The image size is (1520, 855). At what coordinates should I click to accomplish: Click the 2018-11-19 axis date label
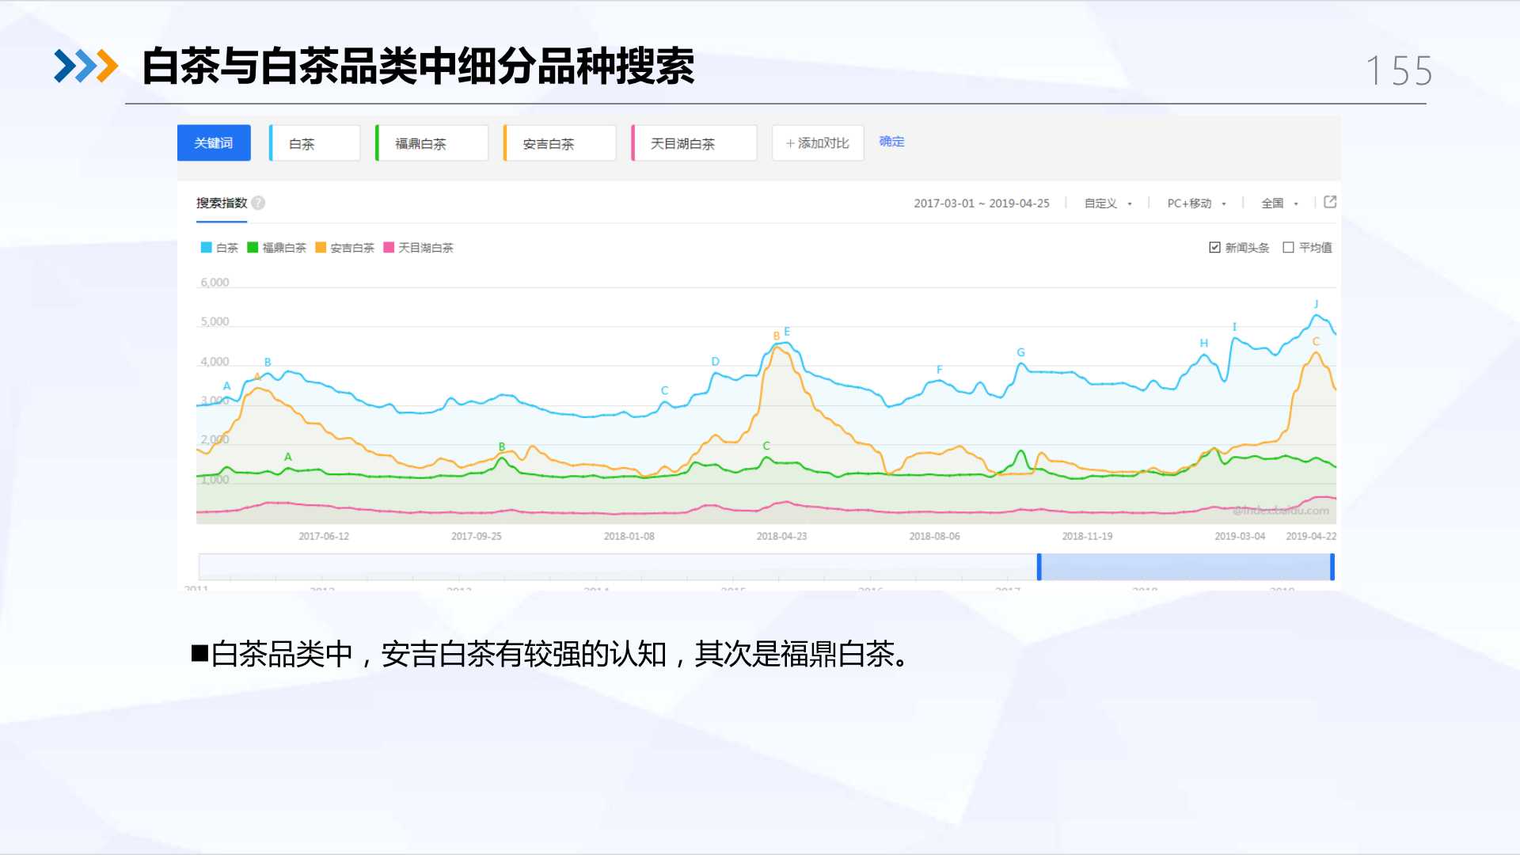(x=1087, y=537)
